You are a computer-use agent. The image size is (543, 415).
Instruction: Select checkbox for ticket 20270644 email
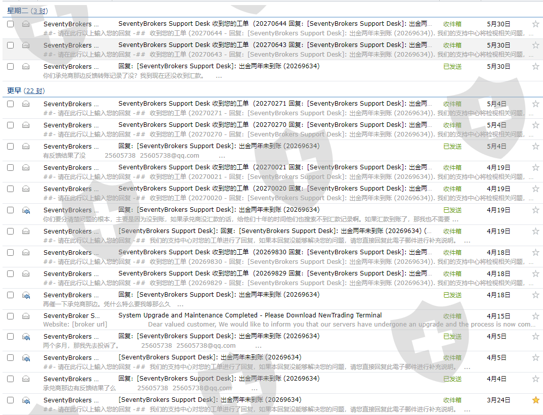coord(11,24)
